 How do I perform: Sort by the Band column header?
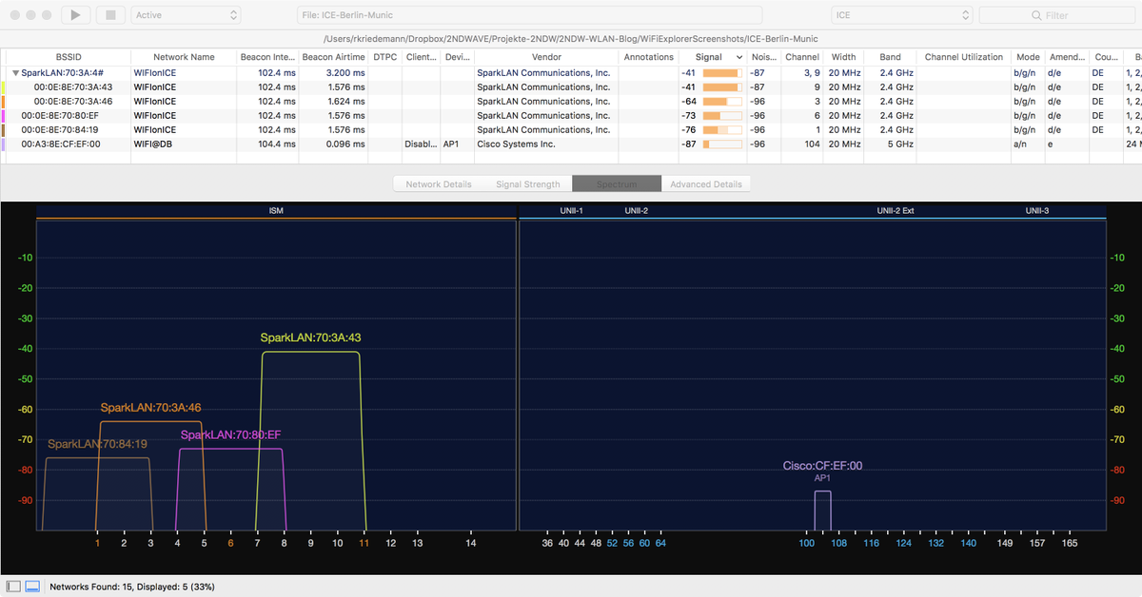click(890, 57)
